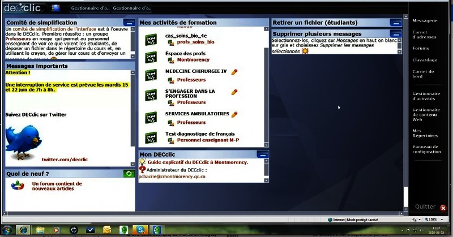This screenshot has width=453, height=237.
Task: Open Mes Répertoires in the sidebar
Action: pos(425,133)
